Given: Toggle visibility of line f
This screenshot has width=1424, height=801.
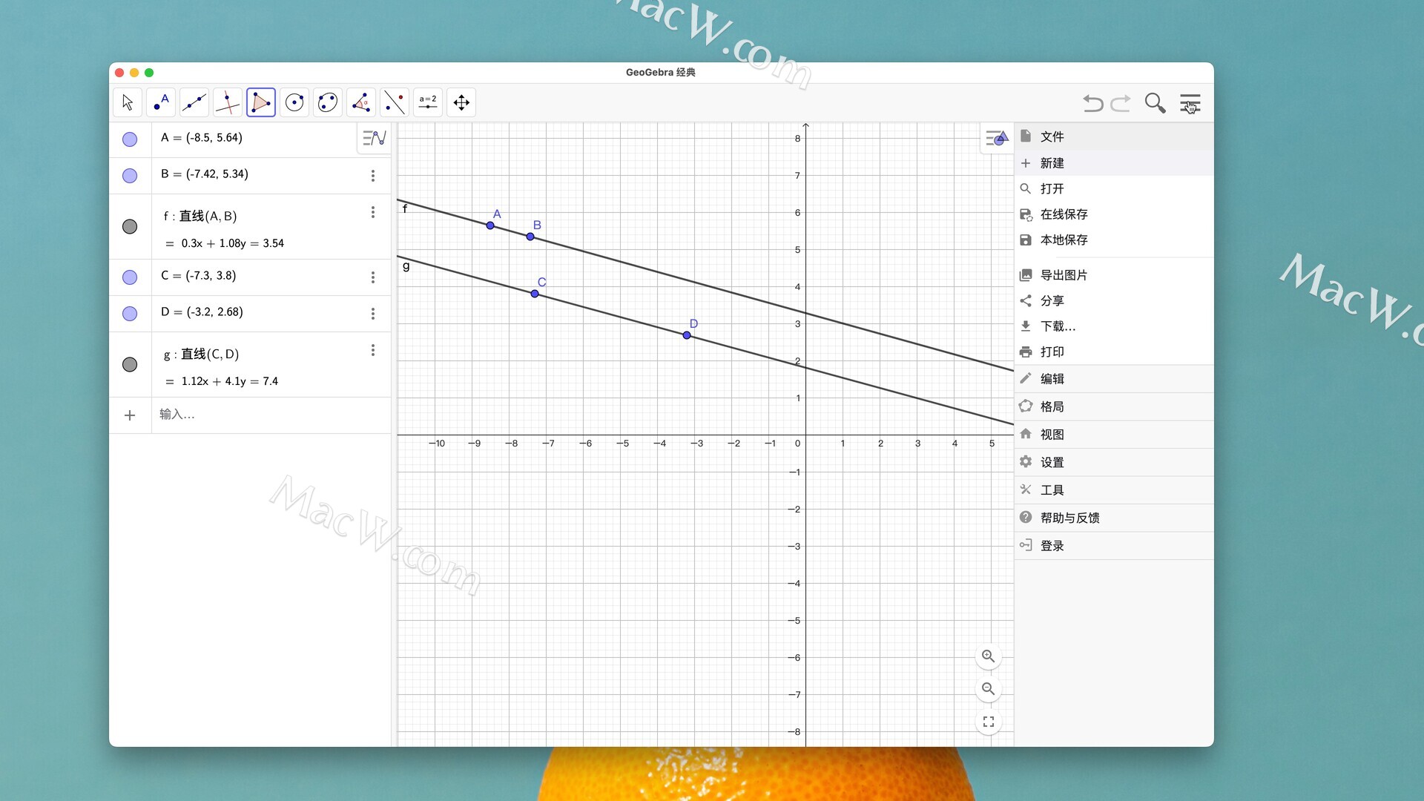Looking at the screenshot, I should click(130, 227).
